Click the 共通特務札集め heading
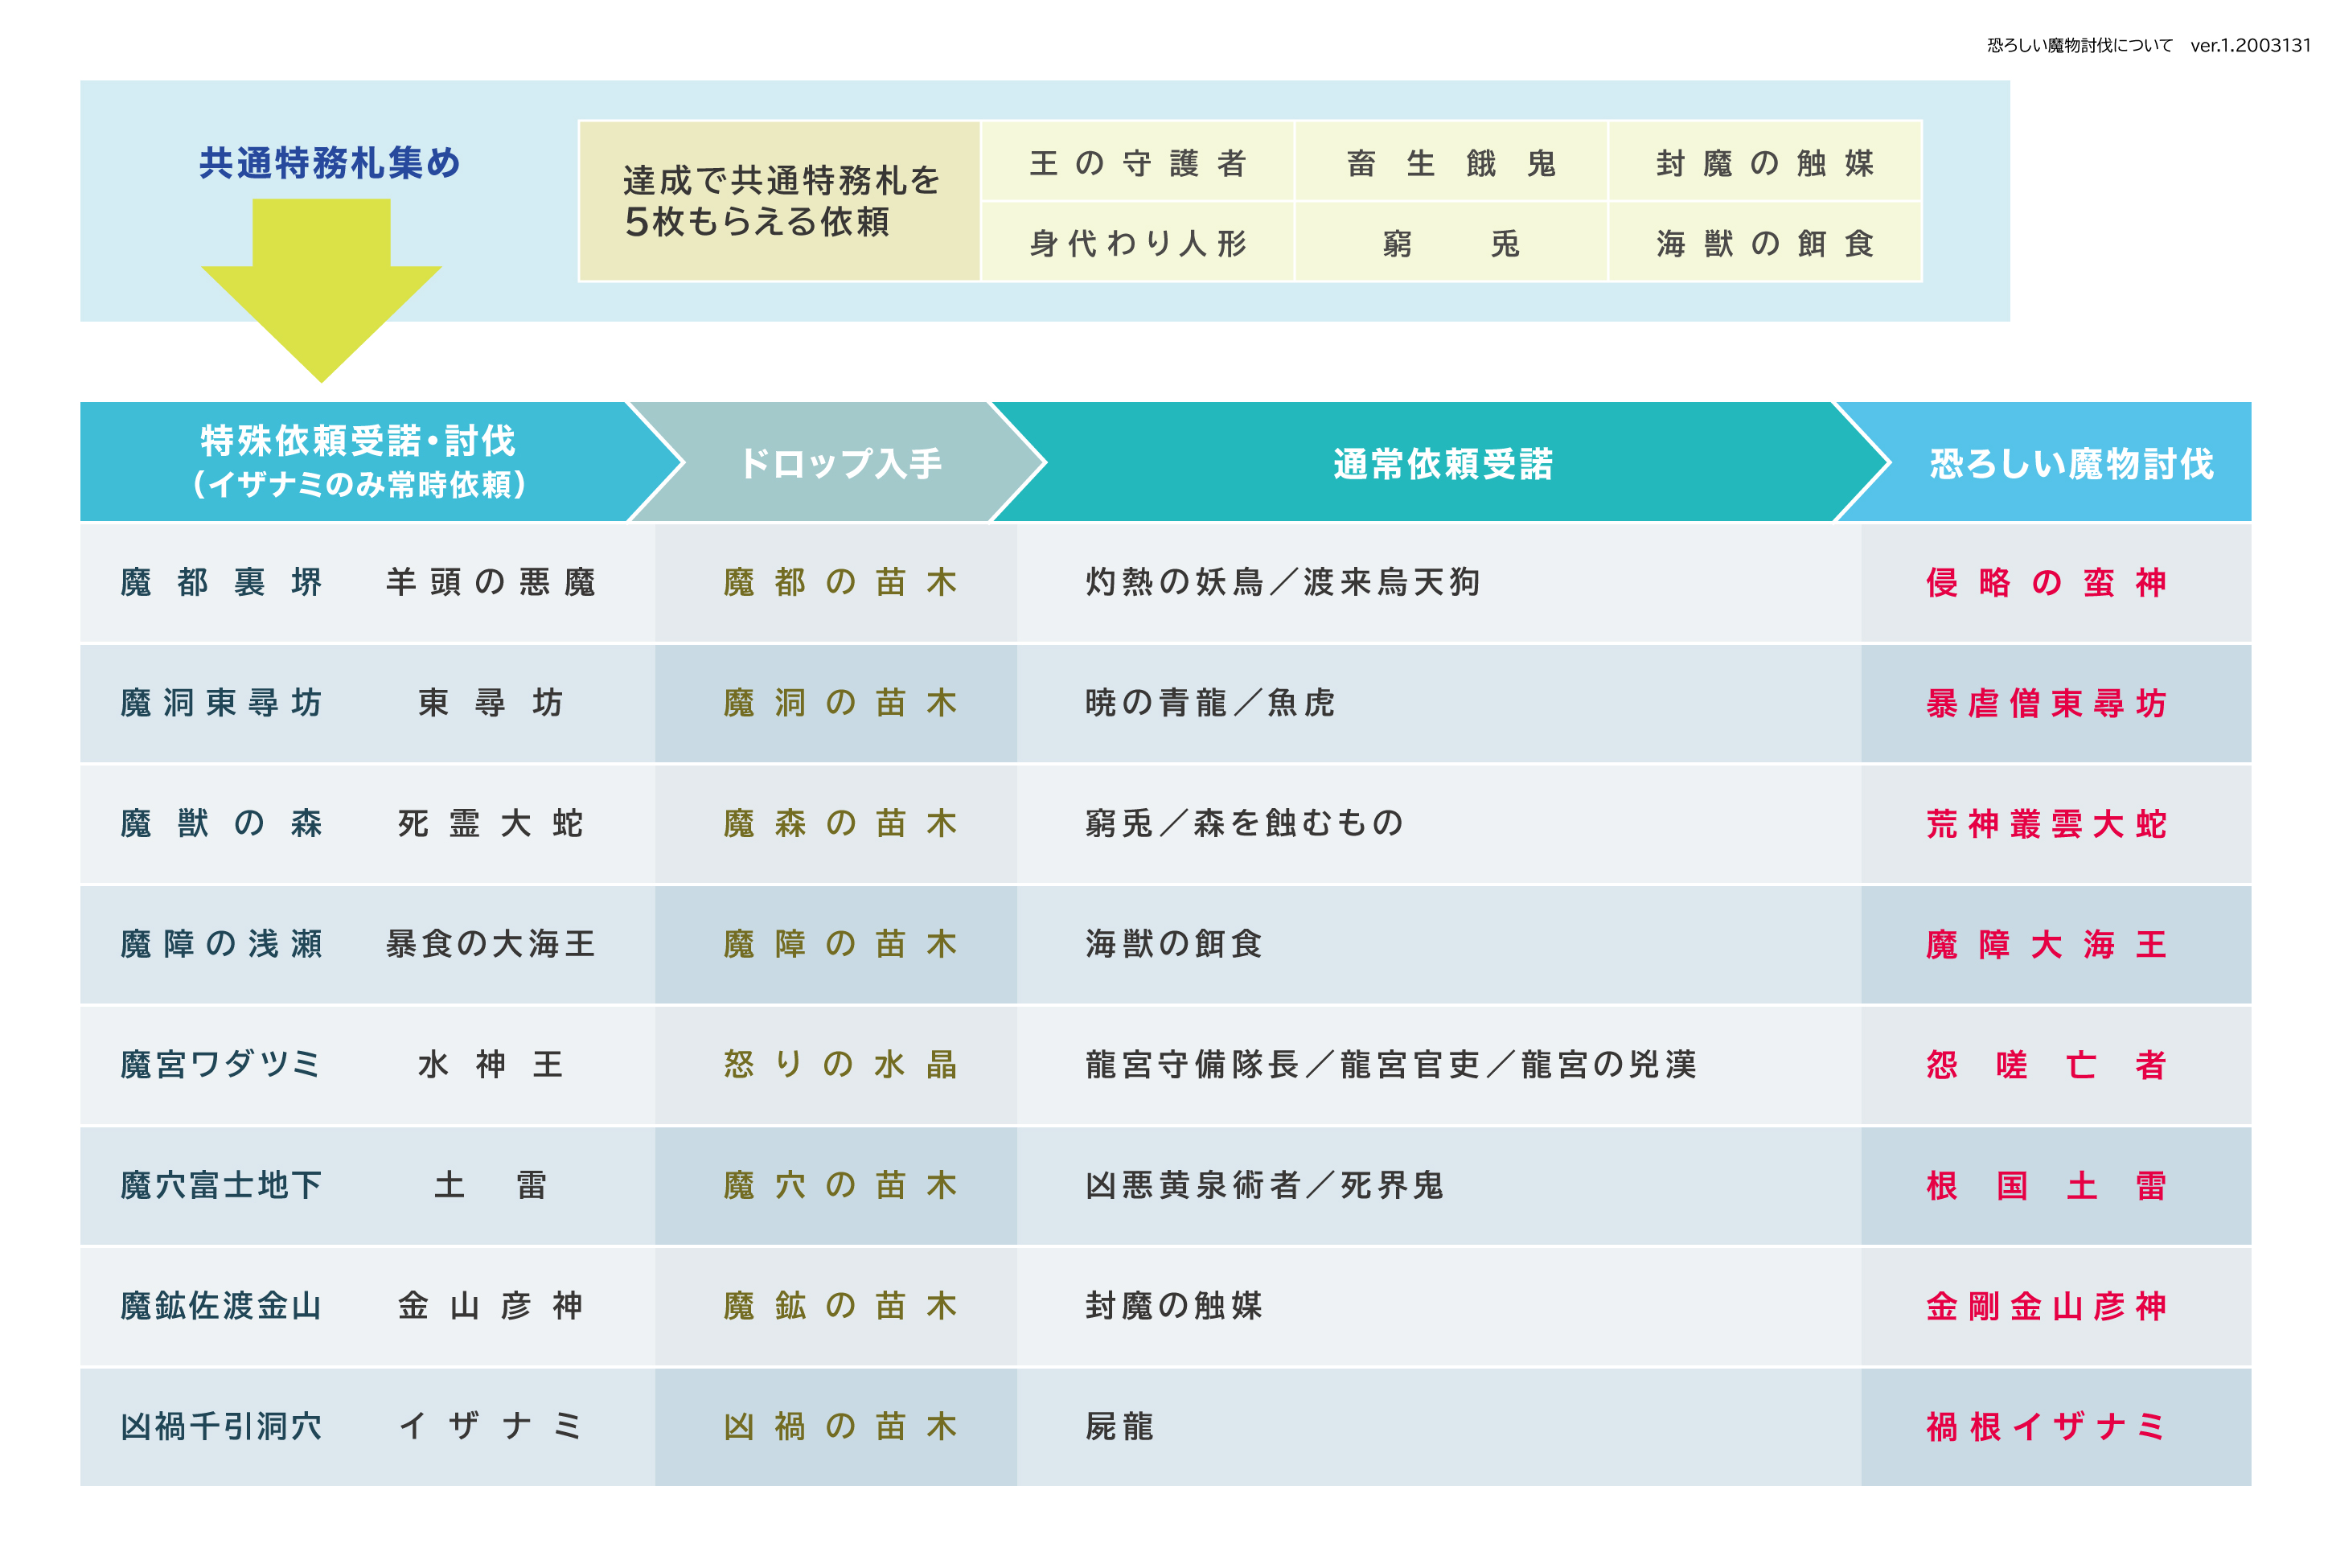Image resolution: width=2332 pixels, height=1568 pixels. (x=329, y=162)
